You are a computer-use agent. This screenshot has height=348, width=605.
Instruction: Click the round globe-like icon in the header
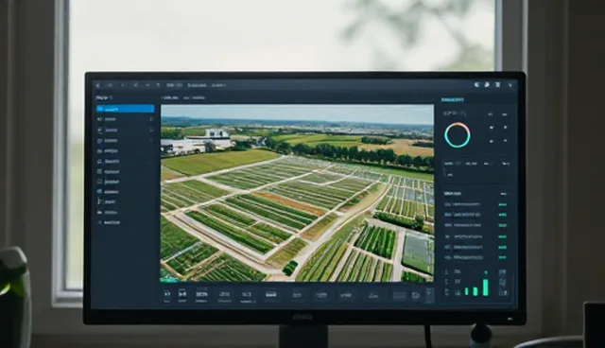coord(476,84)
